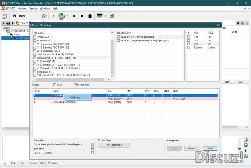Open dropdown arrow beside the globe icon
This screenshot has height=168, width=251.
point(67,16)
